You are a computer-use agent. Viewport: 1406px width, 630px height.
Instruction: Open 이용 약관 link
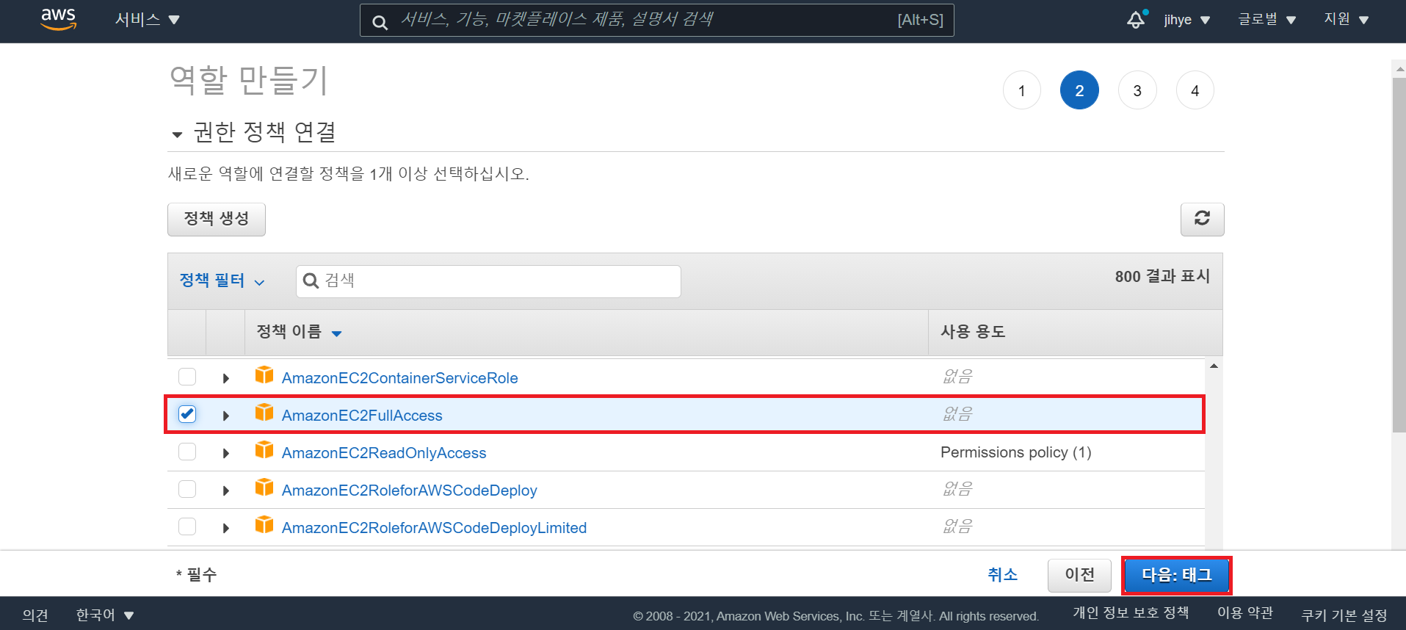(1245, 612)
